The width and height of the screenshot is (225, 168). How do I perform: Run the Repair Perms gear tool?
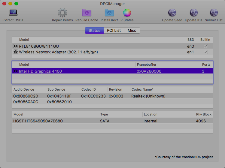[x=62, y=13]
